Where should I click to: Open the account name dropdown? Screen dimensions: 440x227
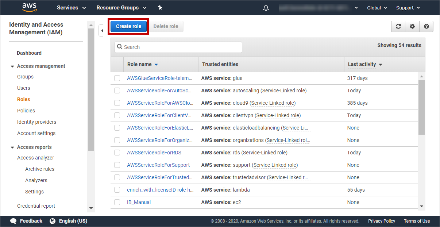coord(318,8)
